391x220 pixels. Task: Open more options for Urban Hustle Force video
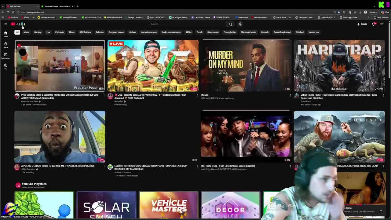click(383, 95)
